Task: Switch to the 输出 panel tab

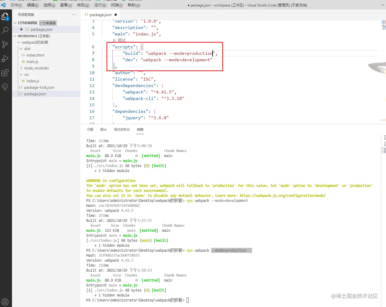Action: 104,129
